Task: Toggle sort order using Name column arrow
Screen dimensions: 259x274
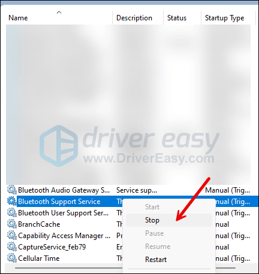Action: pyautogui.click(x=59, y=13)
